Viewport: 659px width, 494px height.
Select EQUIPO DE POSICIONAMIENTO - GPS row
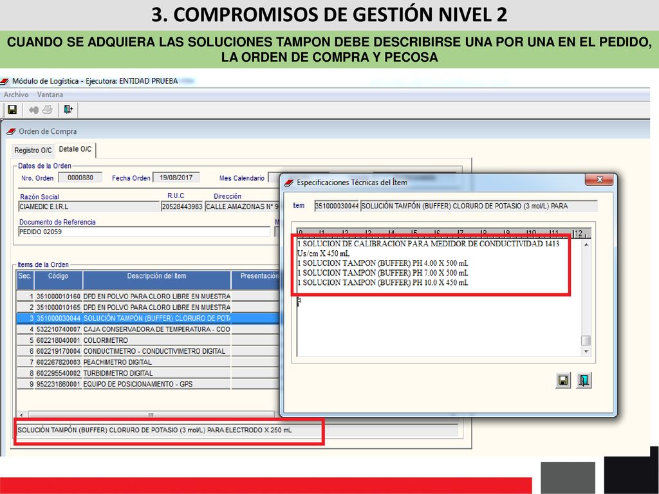[149, 384]
